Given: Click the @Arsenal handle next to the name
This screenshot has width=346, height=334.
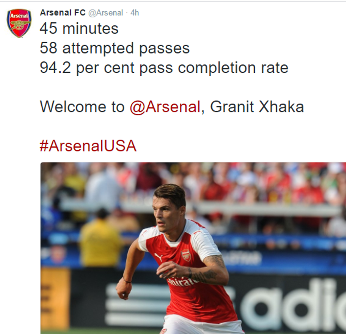Looking at the screenshot, I should [106, 12].
